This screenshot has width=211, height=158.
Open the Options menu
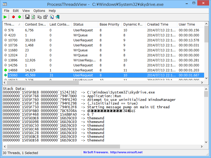pos(39,11)
